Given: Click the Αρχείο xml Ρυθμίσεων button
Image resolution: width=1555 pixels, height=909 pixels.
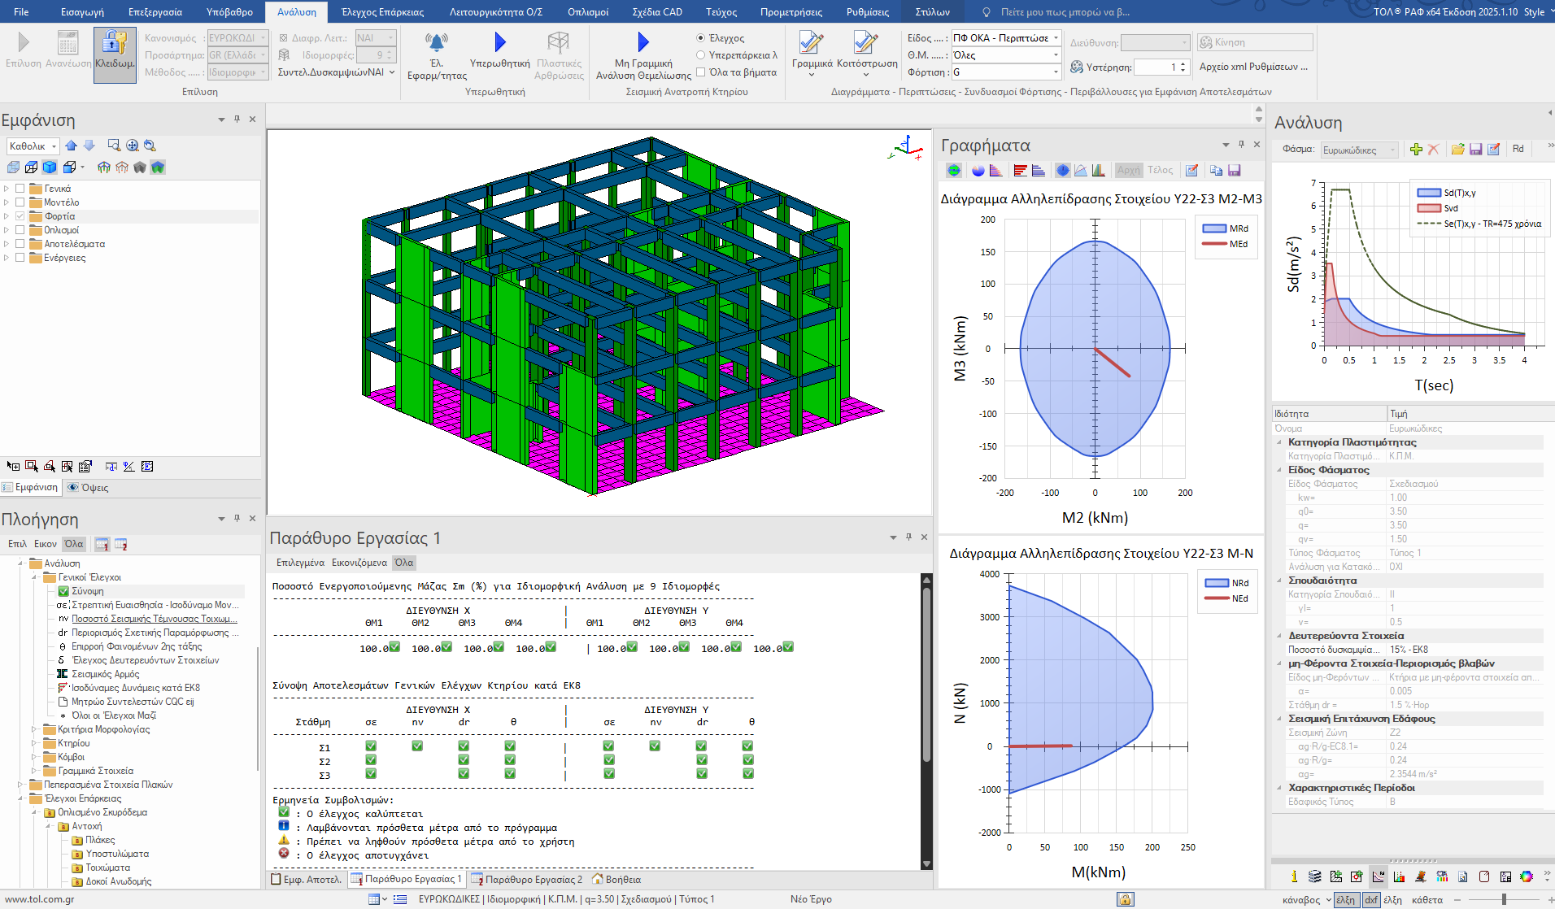Looking at the screenshot, I should pyautogui.click(x=1252, y=67).
